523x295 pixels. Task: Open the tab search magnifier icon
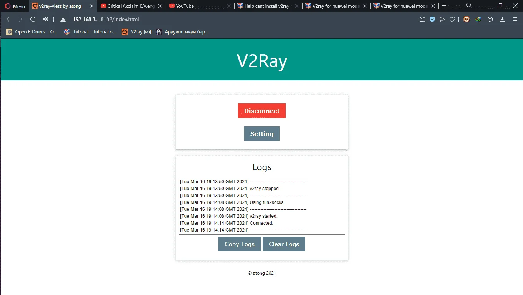tap(469, 6)
